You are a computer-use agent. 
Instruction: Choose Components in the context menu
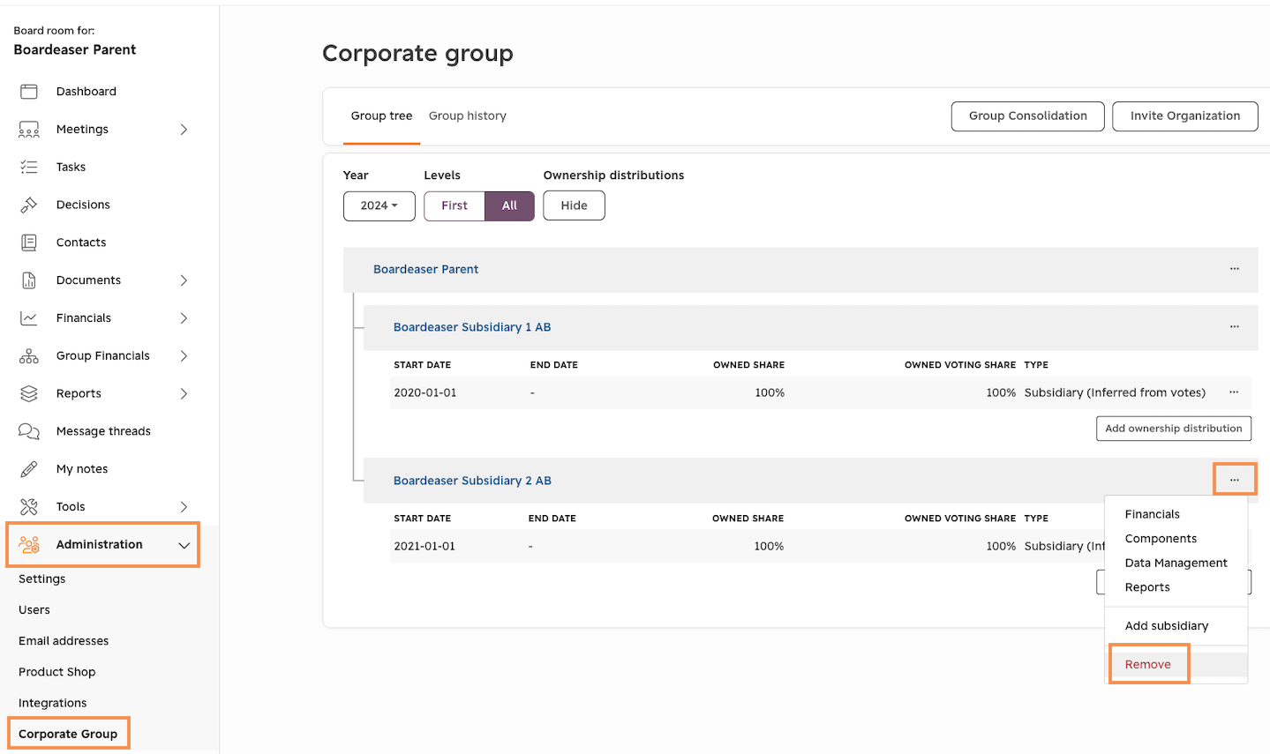(1161, 539)
